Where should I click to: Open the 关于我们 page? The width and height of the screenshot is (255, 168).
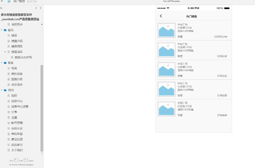(x=17, y=150)
